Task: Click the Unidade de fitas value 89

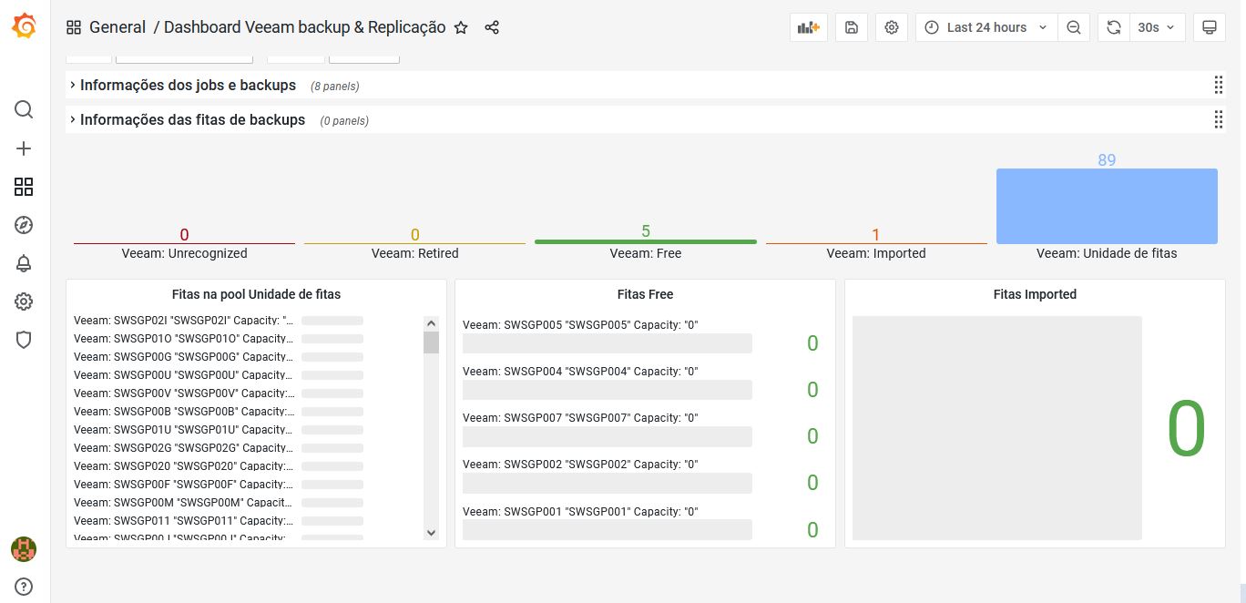Action: [1107, 160]
